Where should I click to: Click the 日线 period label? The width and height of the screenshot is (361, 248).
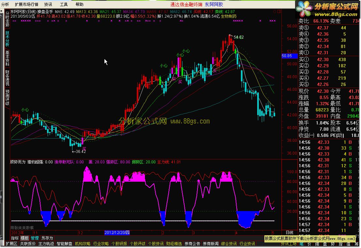click(x=290, y=233)
